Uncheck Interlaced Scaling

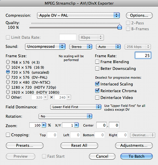(x=97, y=84)
